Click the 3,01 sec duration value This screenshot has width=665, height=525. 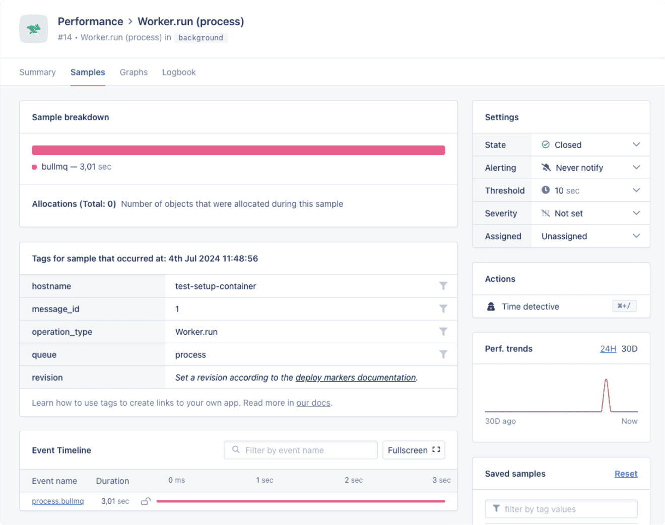[115, 501]
